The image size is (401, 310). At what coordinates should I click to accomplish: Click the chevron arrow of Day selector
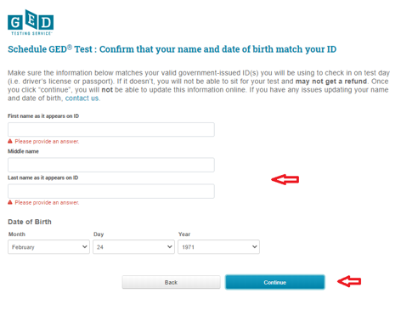[x=169, y=247]
